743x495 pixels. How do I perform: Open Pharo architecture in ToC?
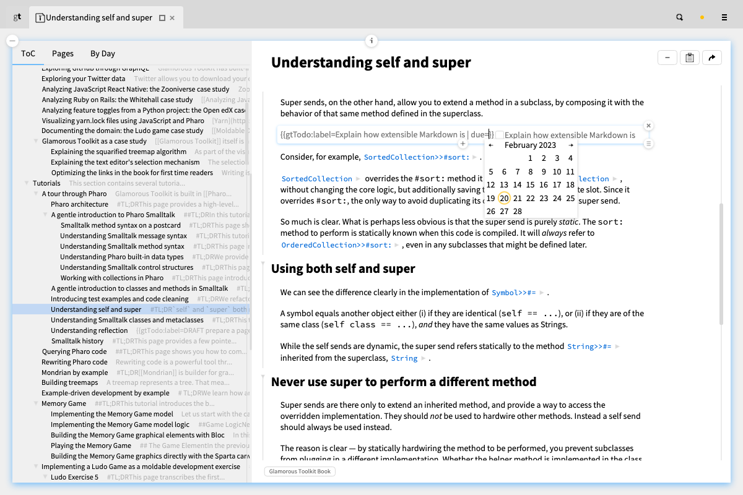(x=79, y=204)
